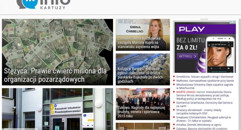Close the Play advertisement with X icon

234,22
